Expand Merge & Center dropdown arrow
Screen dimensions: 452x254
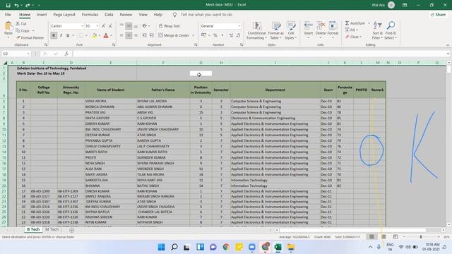[193, 35]
